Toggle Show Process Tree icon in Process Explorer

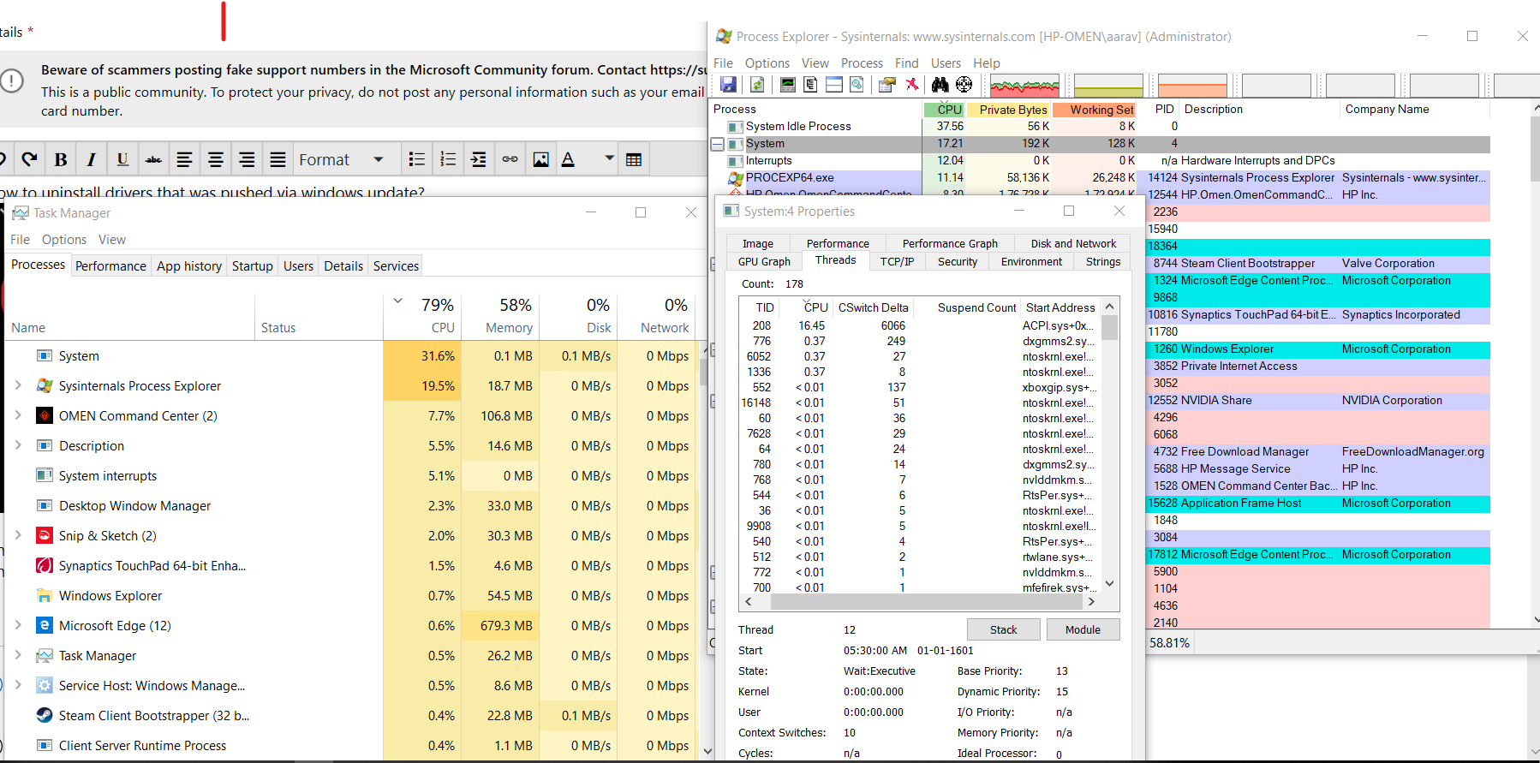[x=810, y=85]
